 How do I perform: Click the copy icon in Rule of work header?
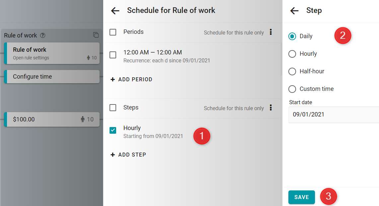tap(96, 35)
